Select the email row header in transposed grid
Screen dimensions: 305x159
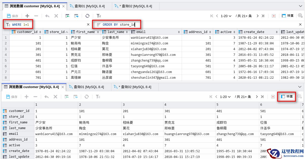tap(18, 134)
